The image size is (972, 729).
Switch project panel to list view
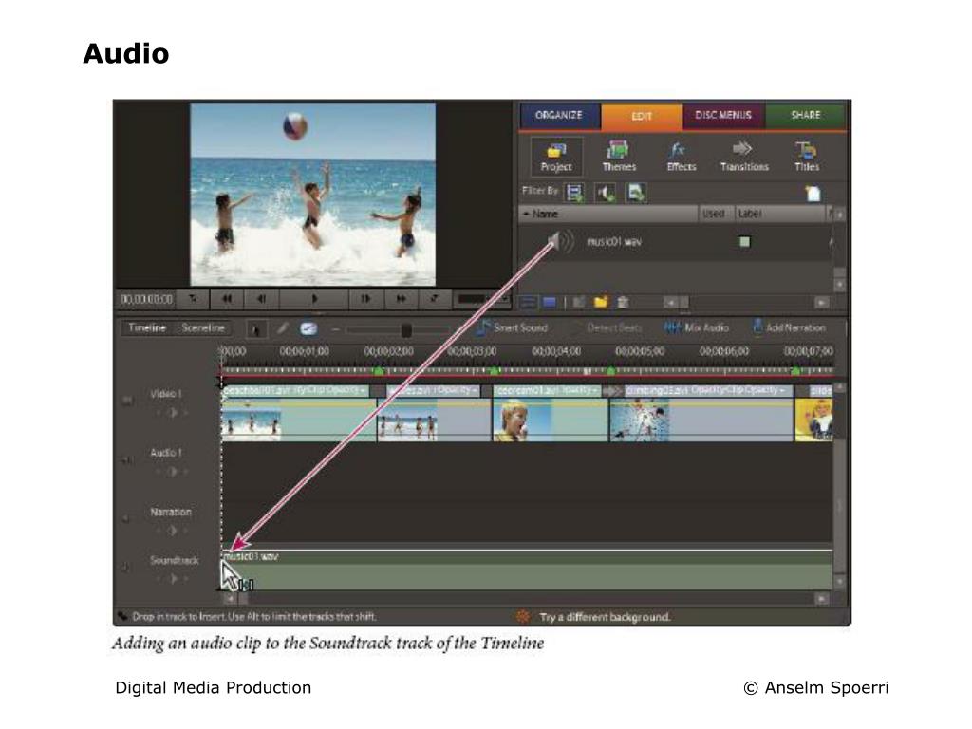coord(529,303)
